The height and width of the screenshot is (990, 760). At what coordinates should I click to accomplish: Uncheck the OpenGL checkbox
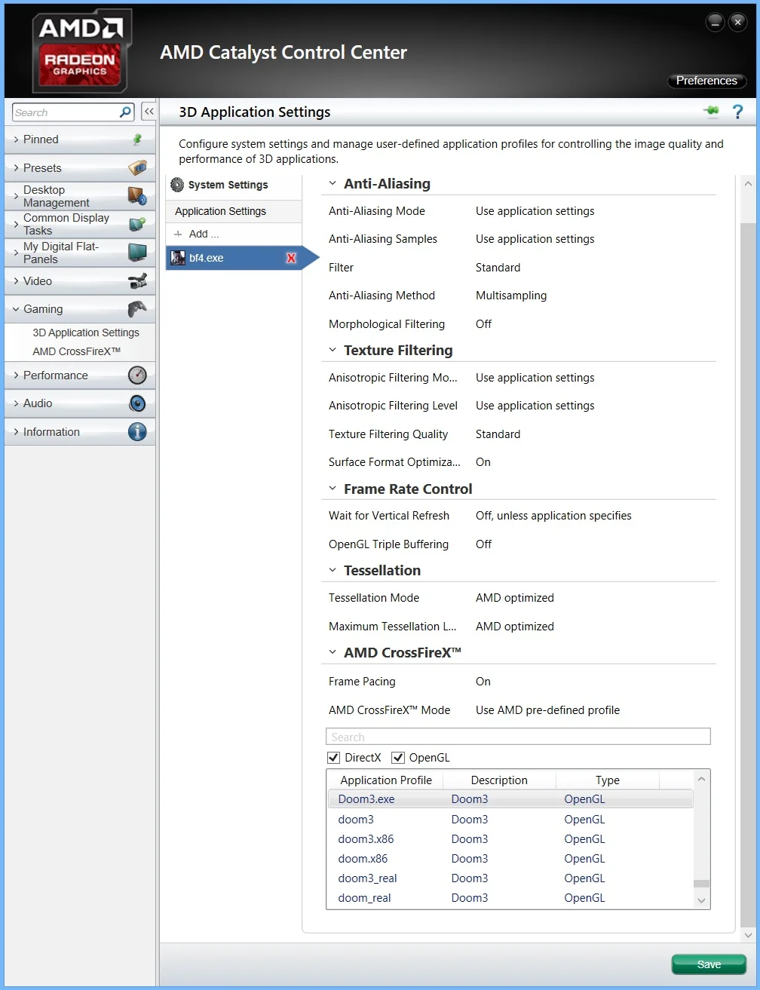pos(398,757)
